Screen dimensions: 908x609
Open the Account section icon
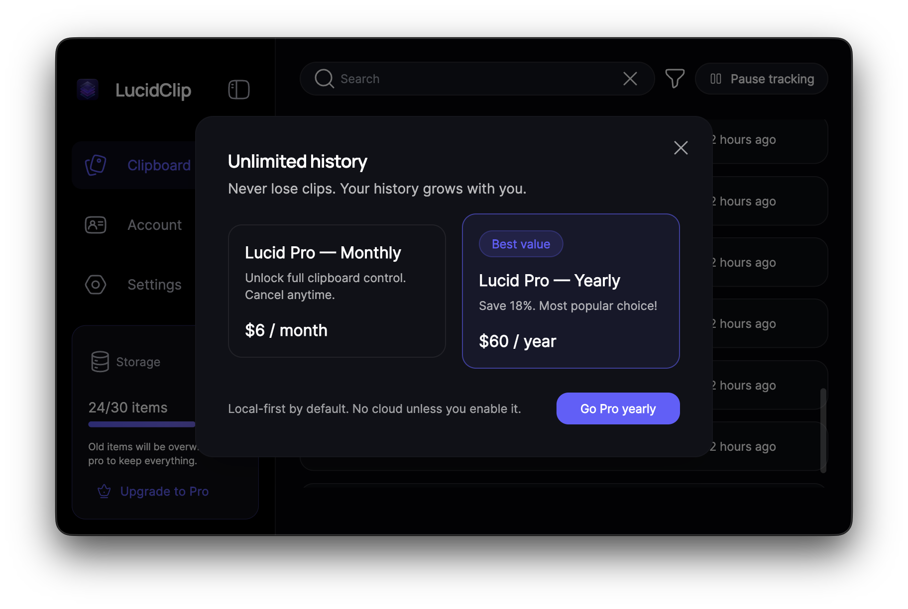95,225
